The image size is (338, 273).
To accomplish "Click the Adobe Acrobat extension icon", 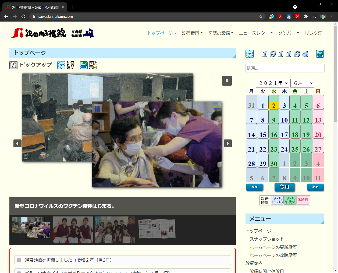I will tap(280, 16).
